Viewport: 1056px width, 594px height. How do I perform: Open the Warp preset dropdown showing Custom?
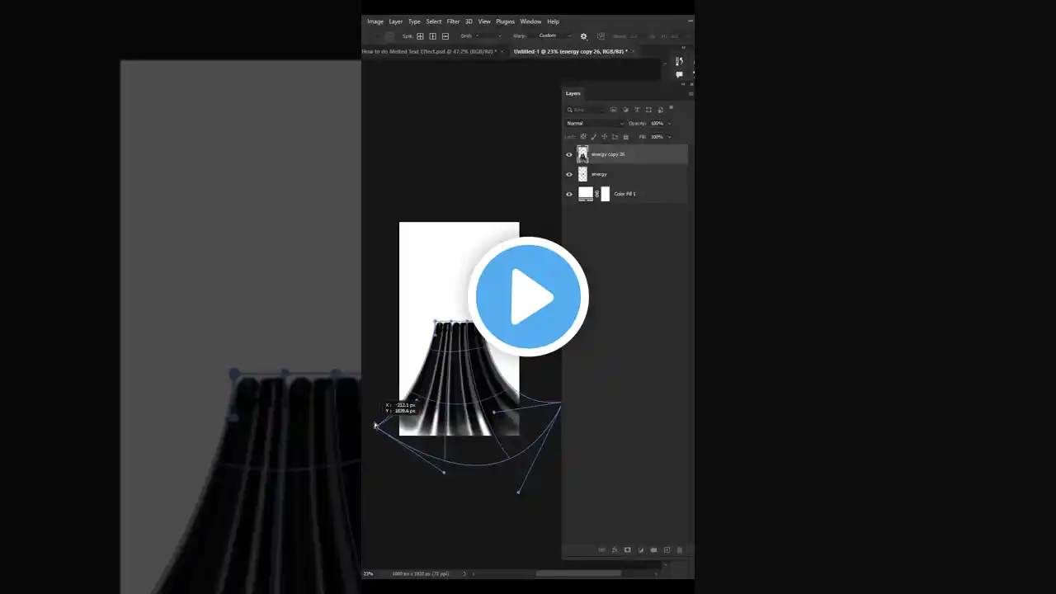coord(554,36)
